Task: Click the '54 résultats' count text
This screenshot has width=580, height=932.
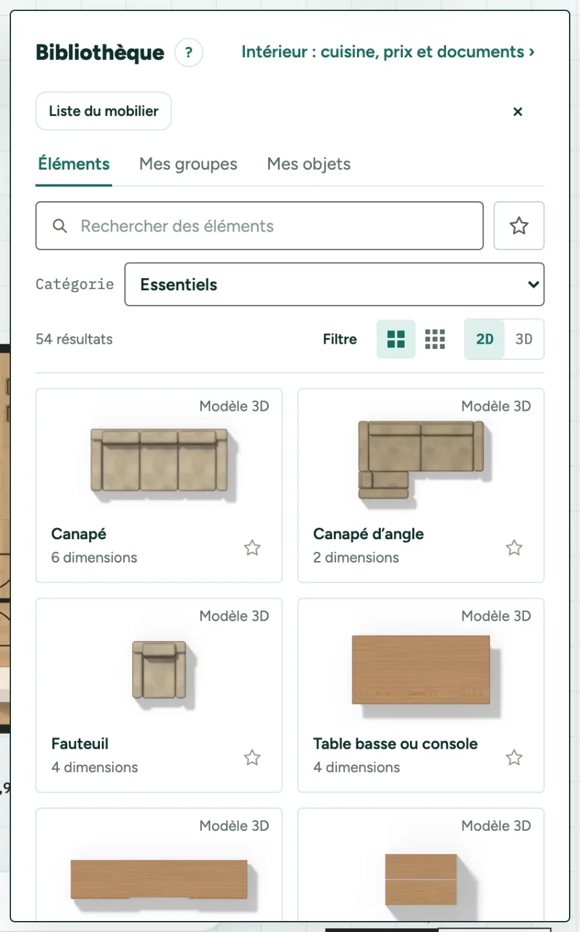Action: coord(74,339)
